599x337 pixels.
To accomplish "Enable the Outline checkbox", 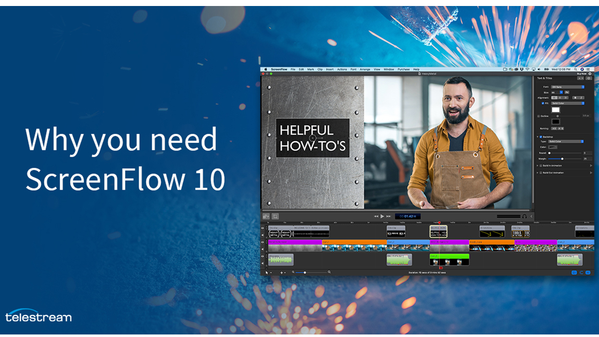I will click(x=538, y=116).
